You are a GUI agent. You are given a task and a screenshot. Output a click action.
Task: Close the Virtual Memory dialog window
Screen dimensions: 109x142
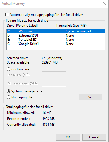[x=104, y=3]
